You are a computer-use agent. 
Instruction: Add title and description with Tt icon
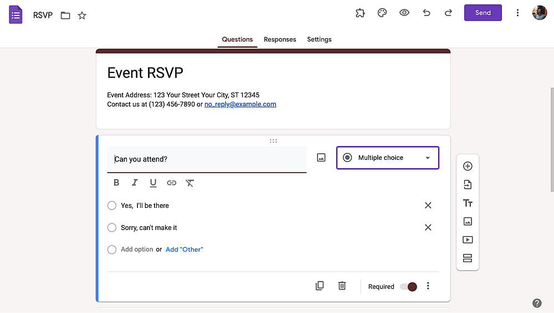[468, 204]
